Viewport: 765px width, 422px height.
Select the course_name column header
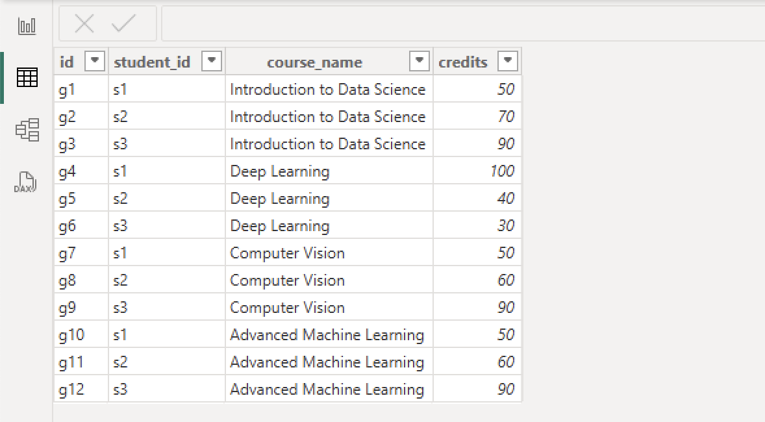click(x=314, y=62)
